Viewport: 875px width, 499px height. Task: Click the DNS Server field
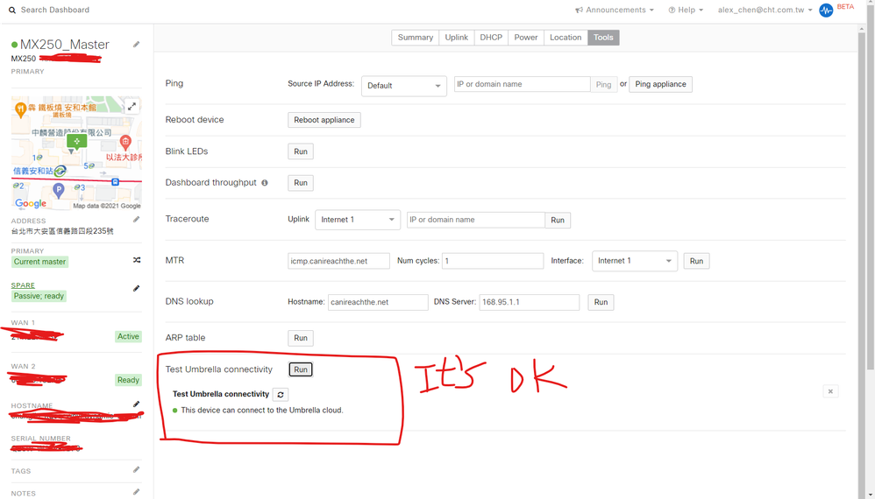[529, 302]
